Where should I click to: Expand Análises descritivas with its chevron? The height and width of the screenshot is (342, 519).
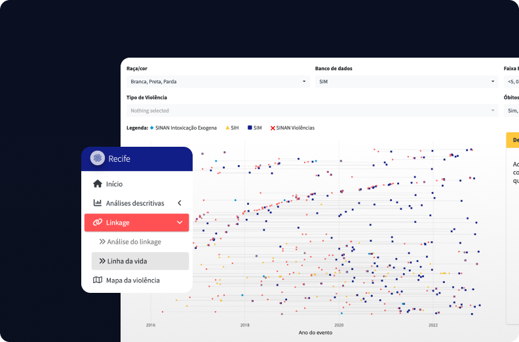click(180, 203)
